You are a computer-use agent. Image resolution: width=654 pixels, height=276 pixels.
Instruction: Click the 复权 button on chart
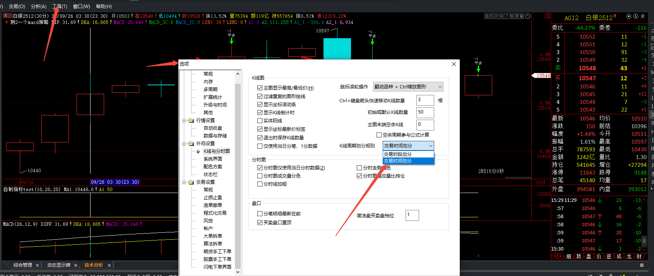(x=489, y=16)
